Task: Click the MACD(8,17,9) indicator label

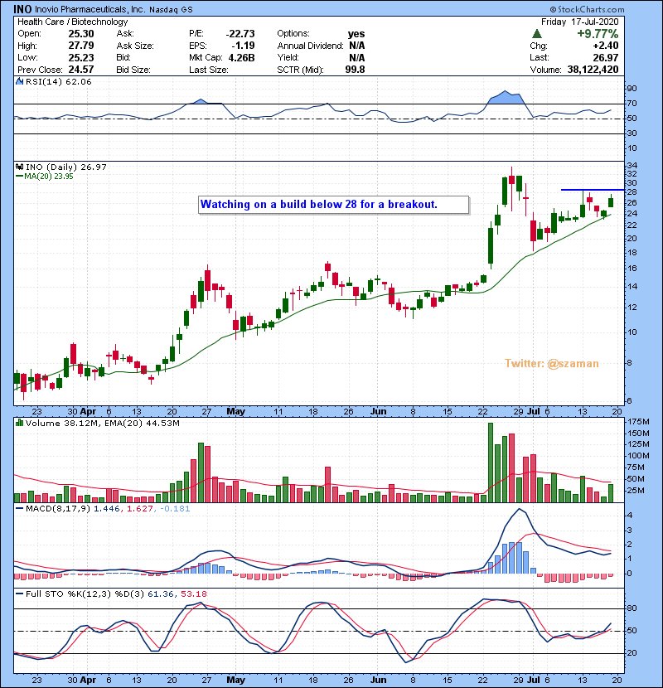Action: tap(59, 509)
